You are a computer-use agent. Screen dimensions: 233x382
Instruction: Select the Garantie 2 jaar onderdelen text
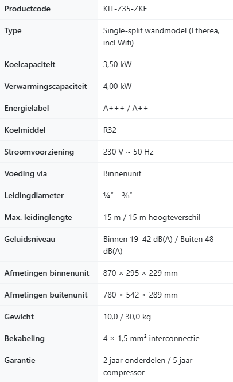134,360
